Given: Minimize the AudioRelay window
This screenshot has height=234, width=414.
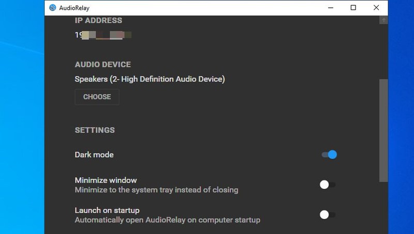Looking at the screenshot, I should (331, 8).
